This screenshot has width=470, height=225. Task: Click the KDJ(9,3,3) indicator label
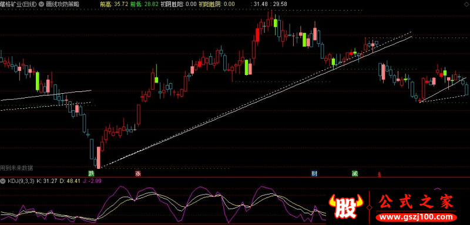21,181
